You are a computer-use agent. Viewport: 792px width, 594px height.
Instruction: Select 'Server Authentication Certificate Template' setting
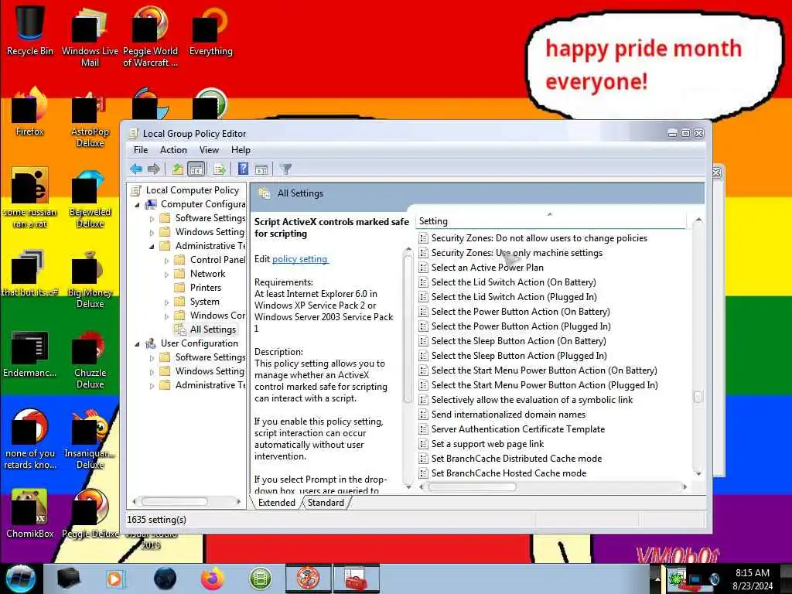pos(517,428)
